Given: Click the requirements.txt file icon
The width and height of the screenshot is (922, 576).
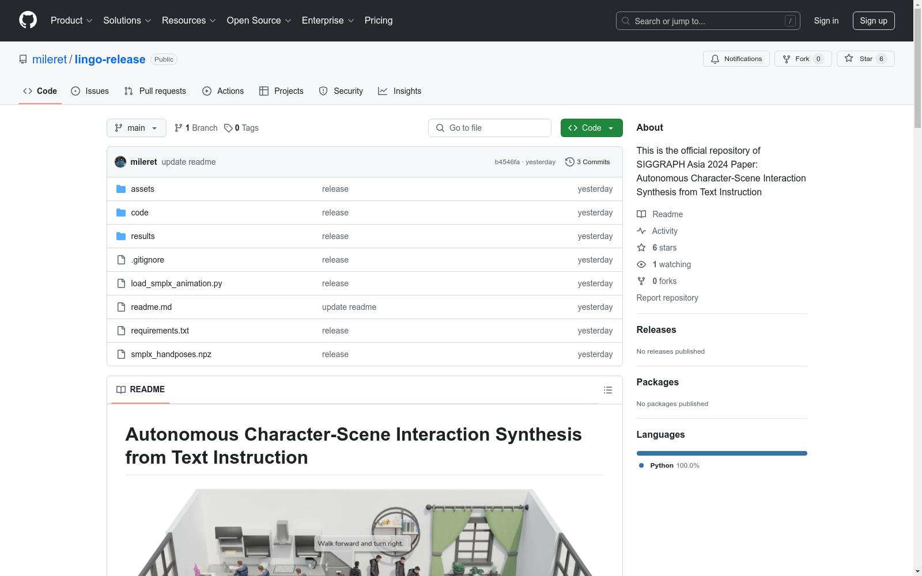Looking at the screenshot, I should 121,331.
